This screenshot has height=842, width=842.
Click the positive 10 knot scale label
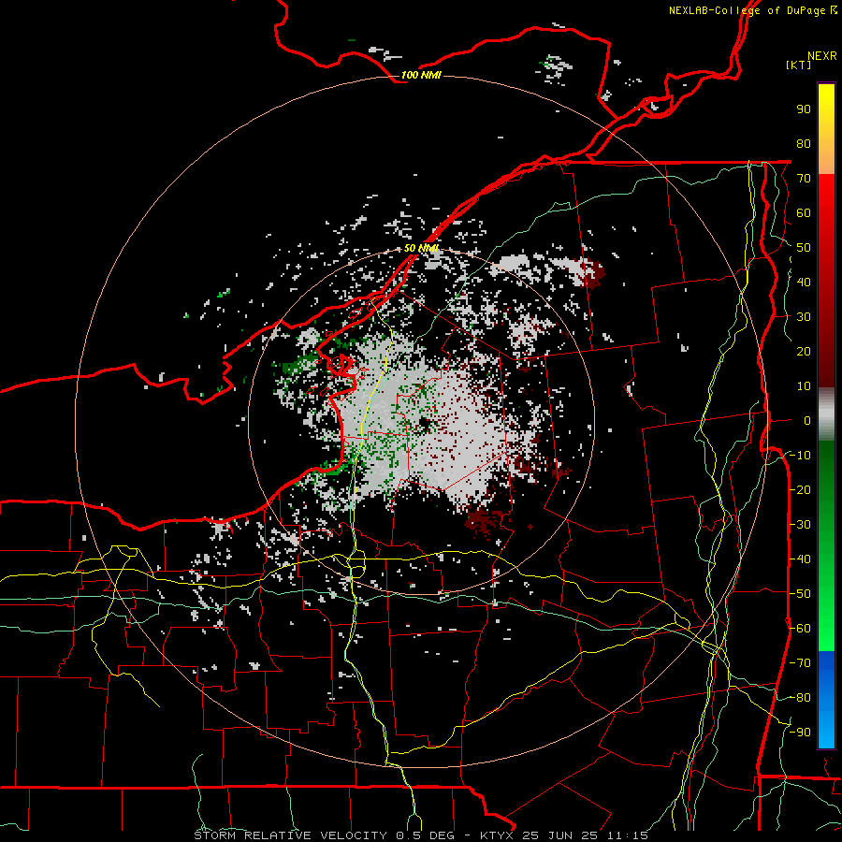coord(804,386)
